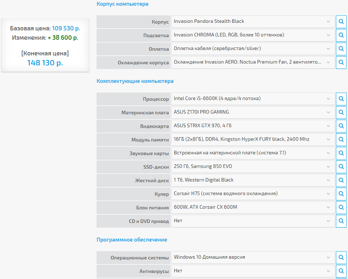Viewport: 348px width, 279px height.
Task: Click the magnifier icon for SSD-диски
Action: [342, 167]
